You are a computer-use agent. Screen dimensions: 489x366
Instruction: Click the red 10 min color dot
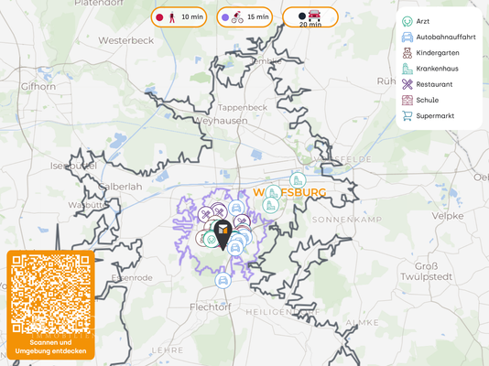click(159, 17)
